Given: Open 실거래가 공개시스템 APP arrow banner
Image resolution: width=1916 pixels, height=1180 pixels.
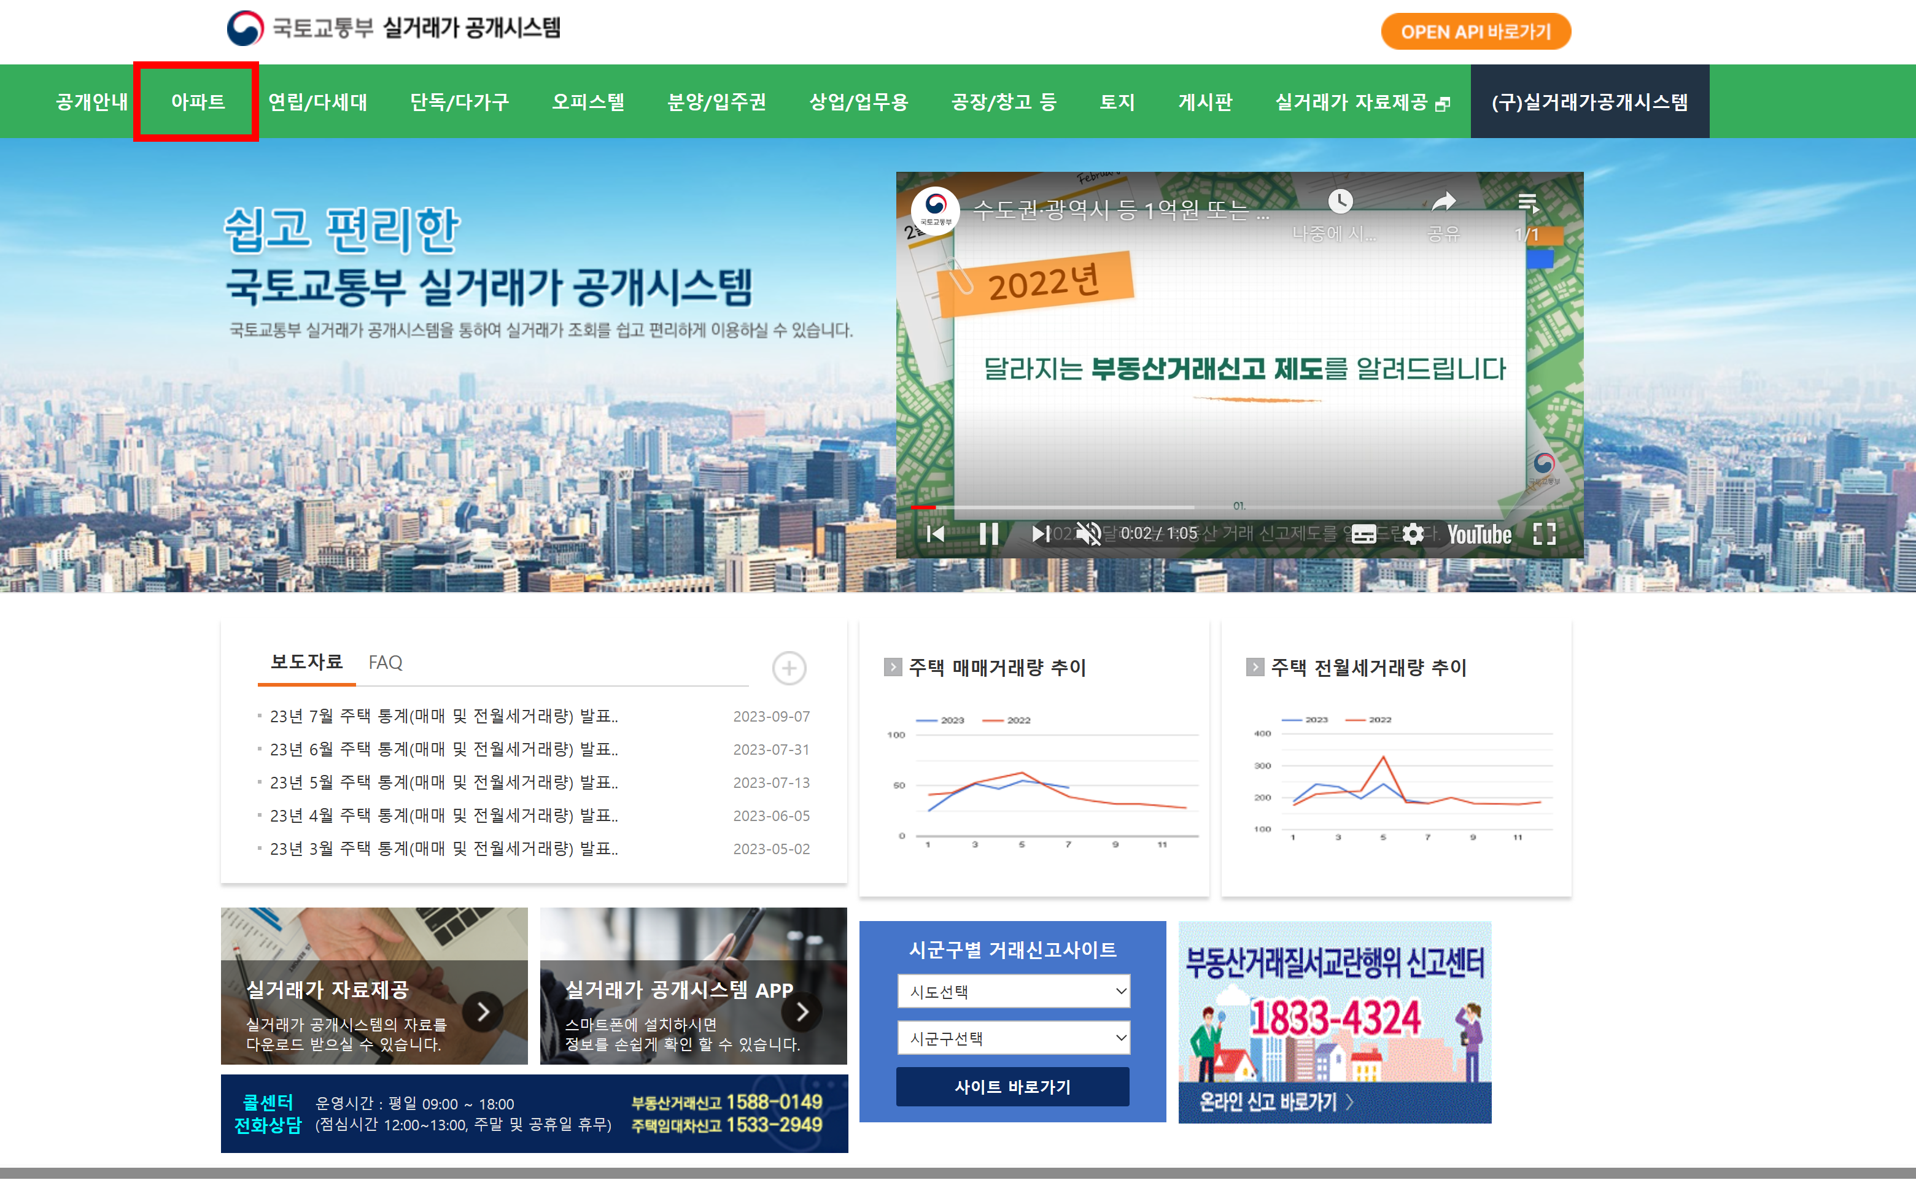Looking at the screenshot, I should (x=802, y=1011).
